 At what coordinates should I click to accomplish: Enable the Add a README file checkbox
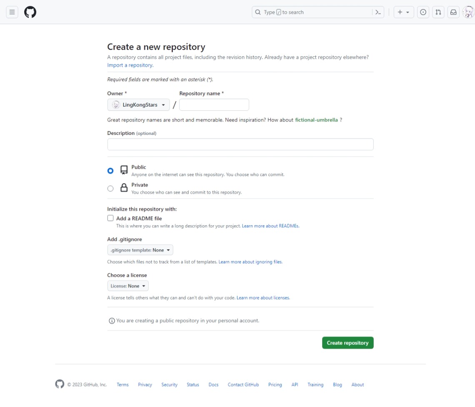click(110, 218)
